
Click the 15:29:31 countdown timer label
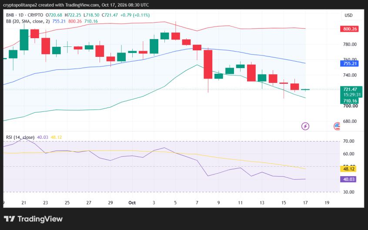pos(352,95)
